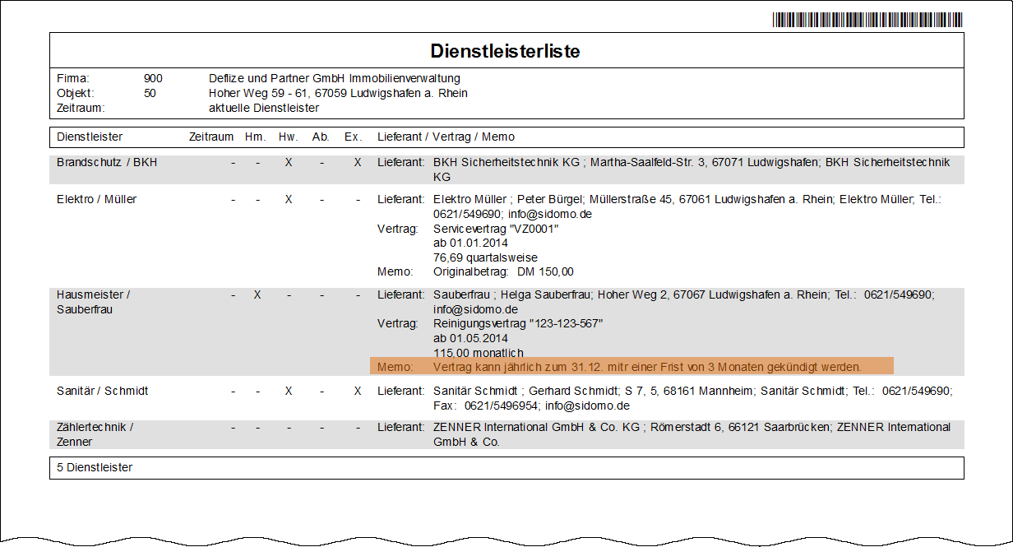Click the Dienstleisterliste title
Screen dimensions: 1013x547
point(506,51)
